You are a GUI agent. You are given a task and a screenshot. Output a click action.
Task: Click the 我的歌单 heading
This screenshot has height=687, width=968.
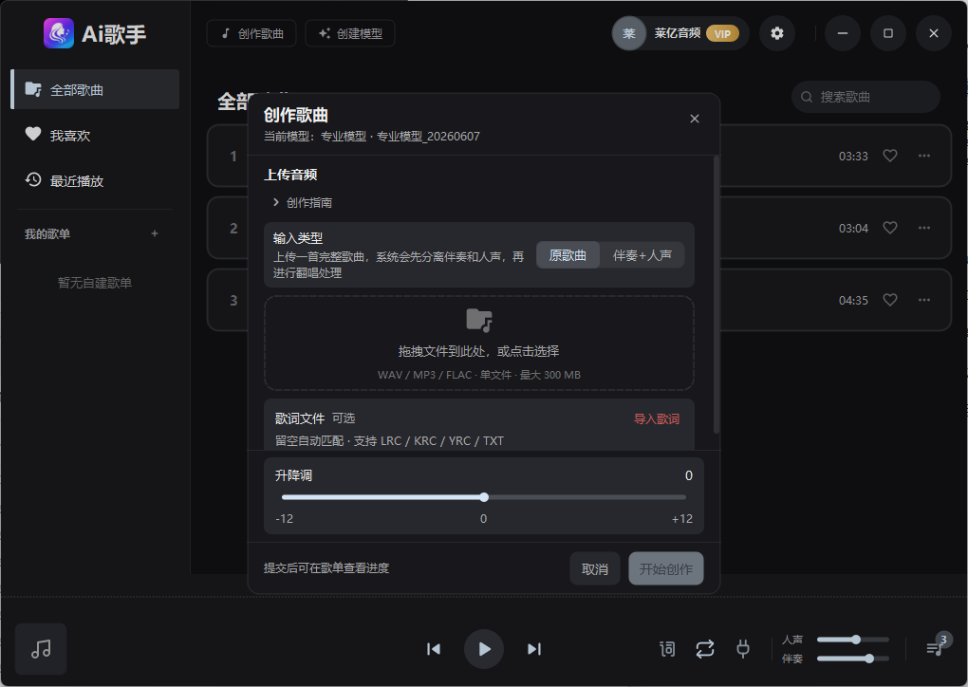point(47,234)
